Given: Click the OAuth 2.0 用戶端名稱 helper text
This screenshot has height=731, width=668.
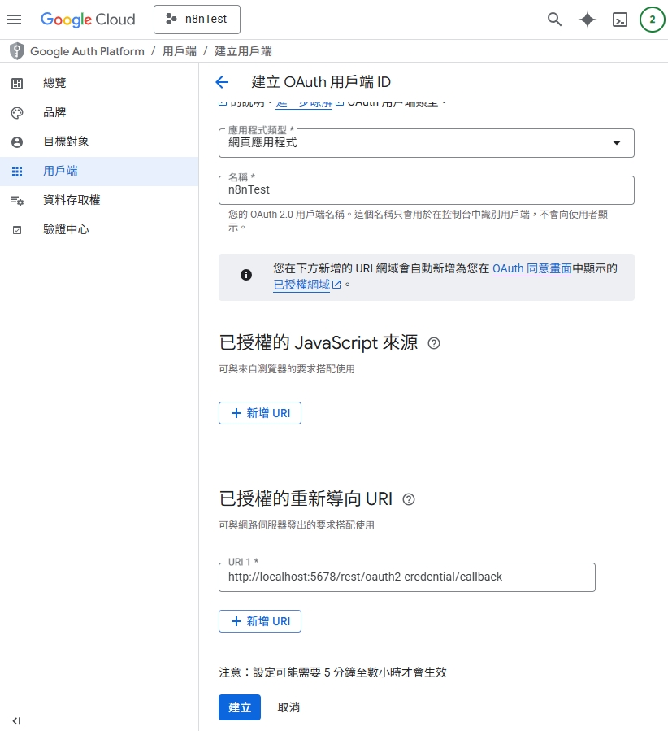Looking at the screenshot, I should pyautogui.click(x=418, y=221).
